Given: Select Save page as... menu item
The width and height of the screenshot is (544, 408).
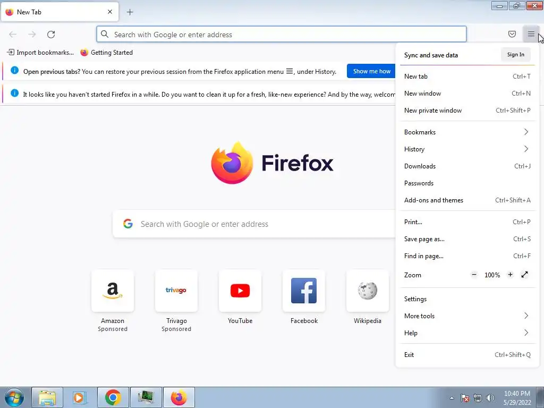Looking at the screenshot, I should click(x=467, y=239).
